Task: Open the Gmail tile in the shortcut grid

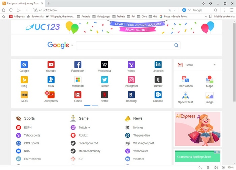Action: click(78, 97)
